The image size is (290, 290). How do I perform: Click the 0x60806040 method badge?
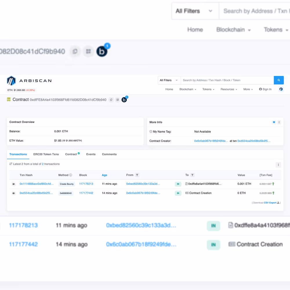click(x=66, y=193)
